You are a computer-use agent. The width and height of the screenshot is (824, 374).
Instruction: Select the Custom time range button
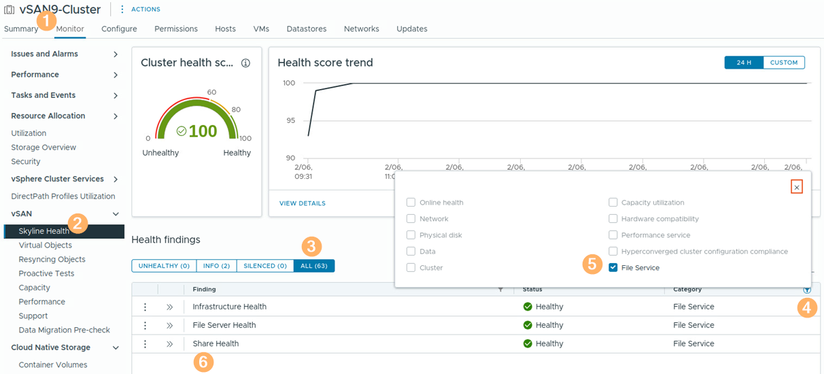783,63
